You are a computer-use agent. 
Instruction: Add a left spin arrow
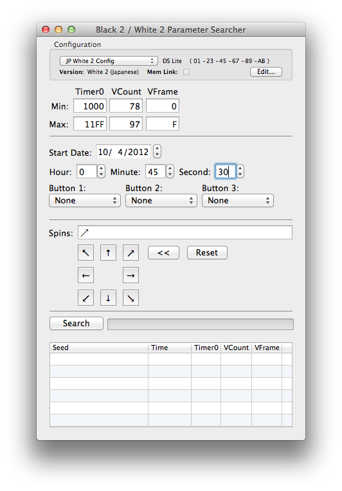(x=85, y=275)
